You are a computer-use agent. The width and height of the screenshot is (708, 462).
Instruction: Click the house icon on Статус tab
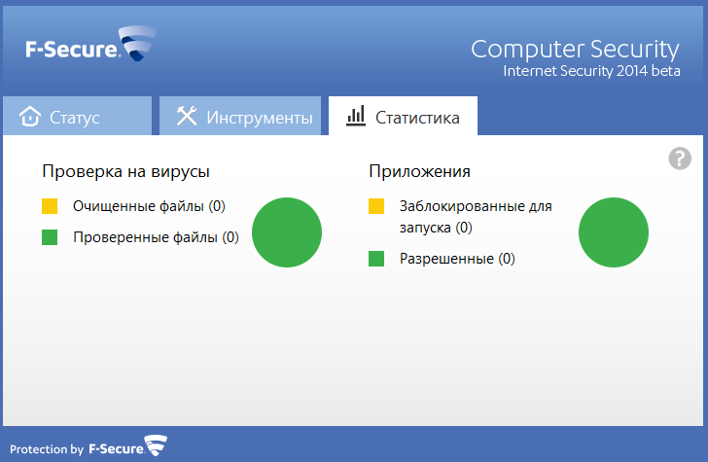(31, 117)
